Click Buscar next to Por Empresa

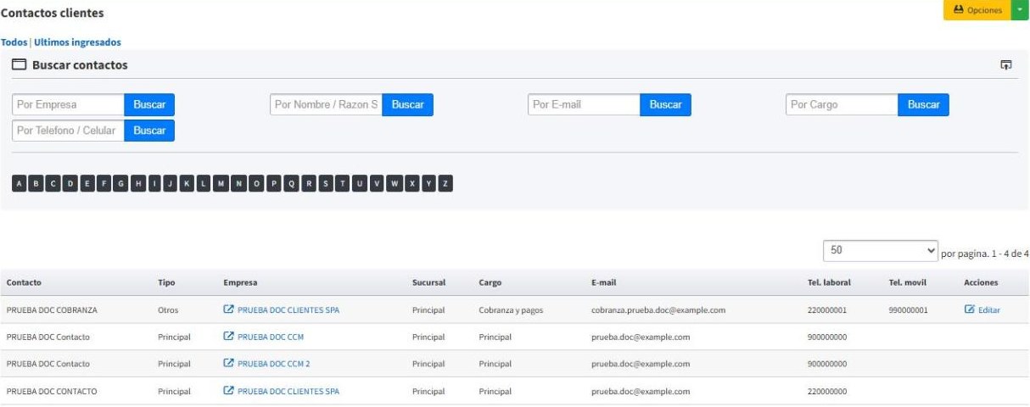point(149,105)
